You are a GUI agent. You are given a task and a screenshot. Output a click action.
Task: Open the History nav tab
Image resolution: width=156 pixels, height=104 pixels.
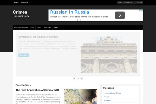click(x=39, y=27)
